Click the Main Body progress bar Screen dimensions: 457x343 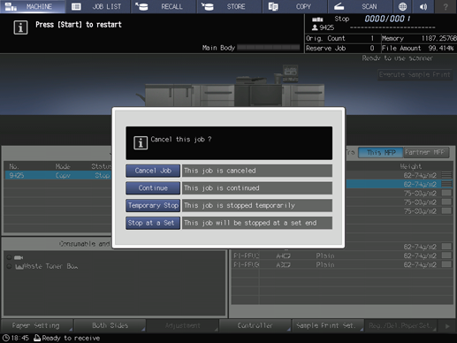269,48
